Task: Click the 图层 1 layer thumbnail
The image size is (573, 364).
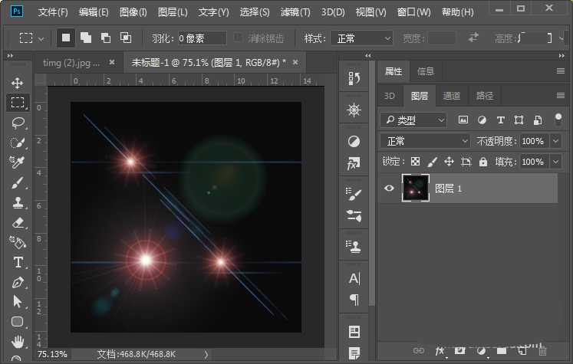Action: (415, 188)
